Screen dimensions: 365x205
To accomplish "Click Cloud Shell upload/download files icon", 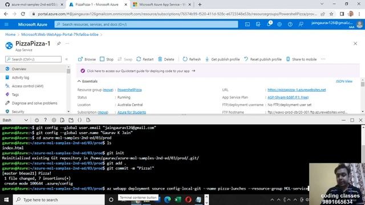I will [x=62, y=120].
